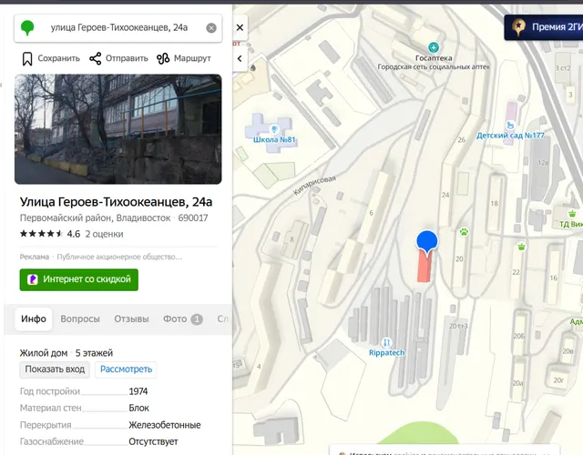
Task: Collapse the side panel with the chevron
Action: click(240, 58)
